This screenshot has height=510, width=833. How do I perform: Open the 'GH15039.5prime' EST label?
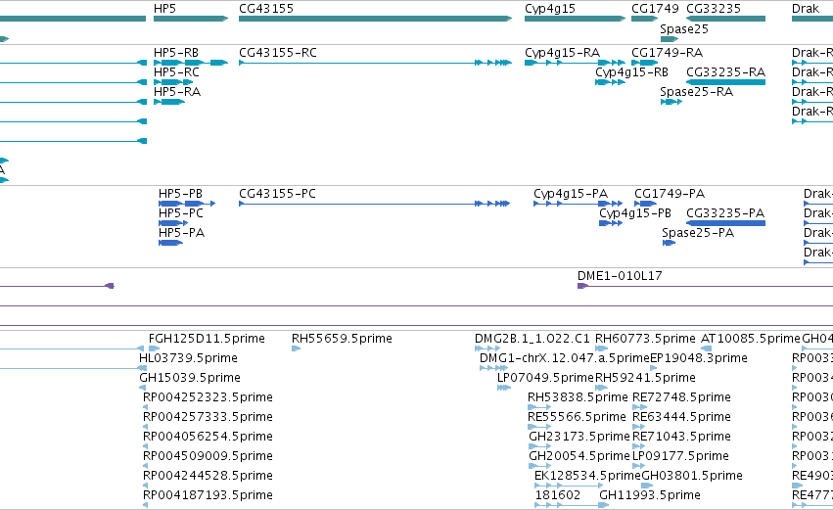pyautogui.click(x=190, y=378)
